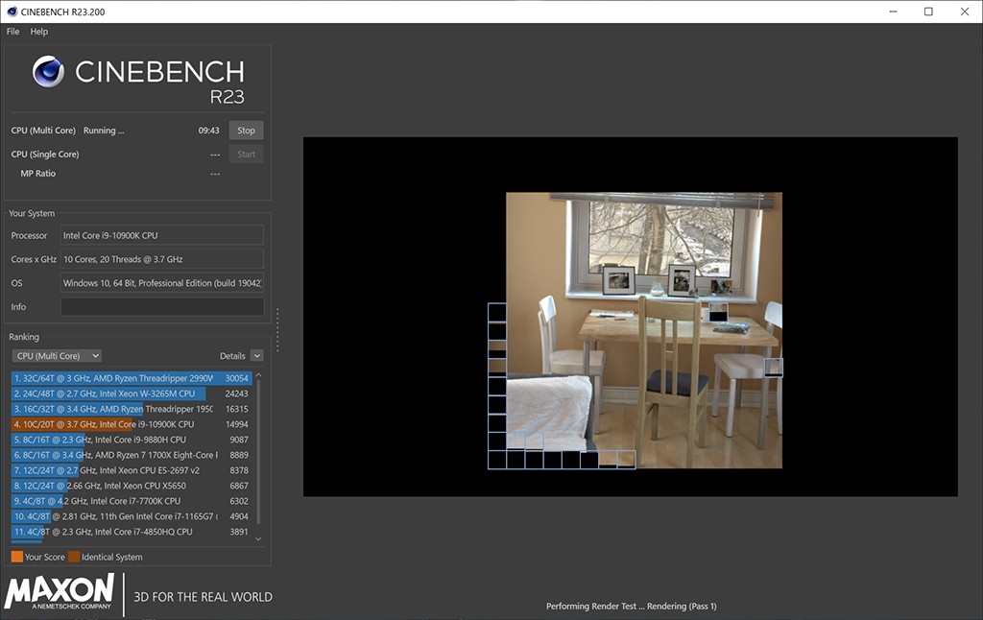This screenshot has height=620, width=983.
Task: Click the Maxon logo at bottom left
Action: coord(60,592)
